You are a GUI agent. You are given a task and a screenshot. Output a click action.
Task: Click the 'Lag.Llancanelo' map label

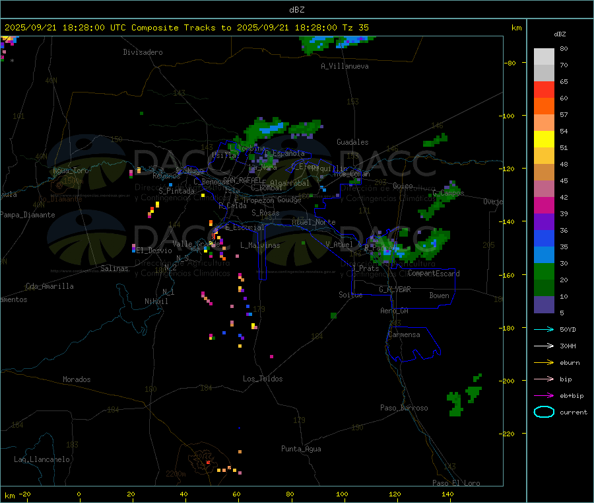[42, 459]
